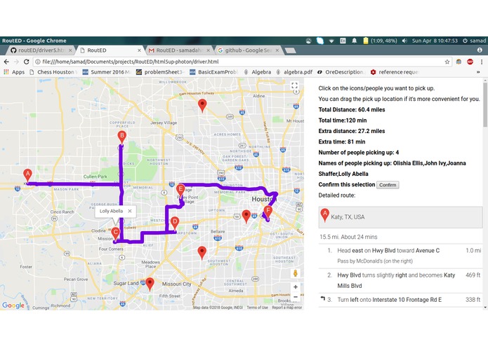The width and height of the screenshot is (488, 346).
Task: Select map marker C near Mission Bend
Action: (115, 234)
